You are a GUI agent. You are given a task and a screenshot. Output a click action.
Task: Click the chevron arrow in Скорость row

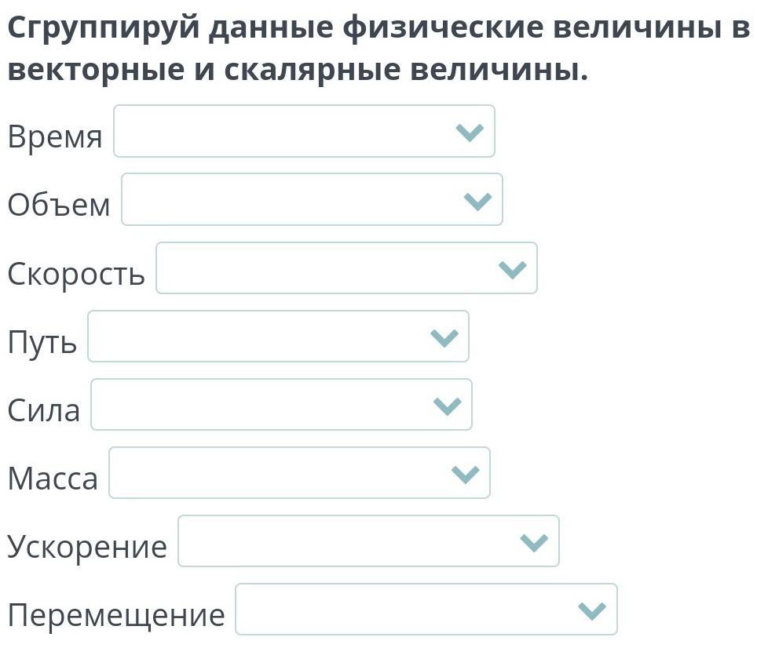(512, 269)
